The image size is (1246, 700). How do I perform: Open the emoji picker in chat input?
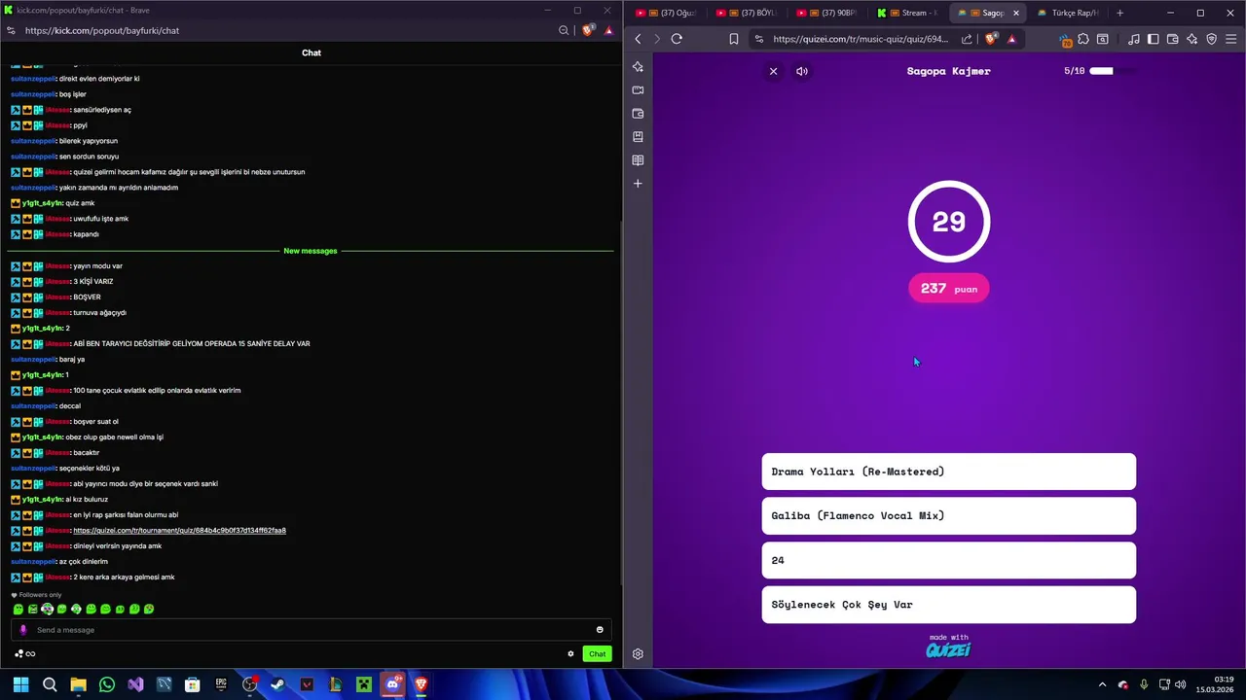pyautogui.click(x=600, y=630)
